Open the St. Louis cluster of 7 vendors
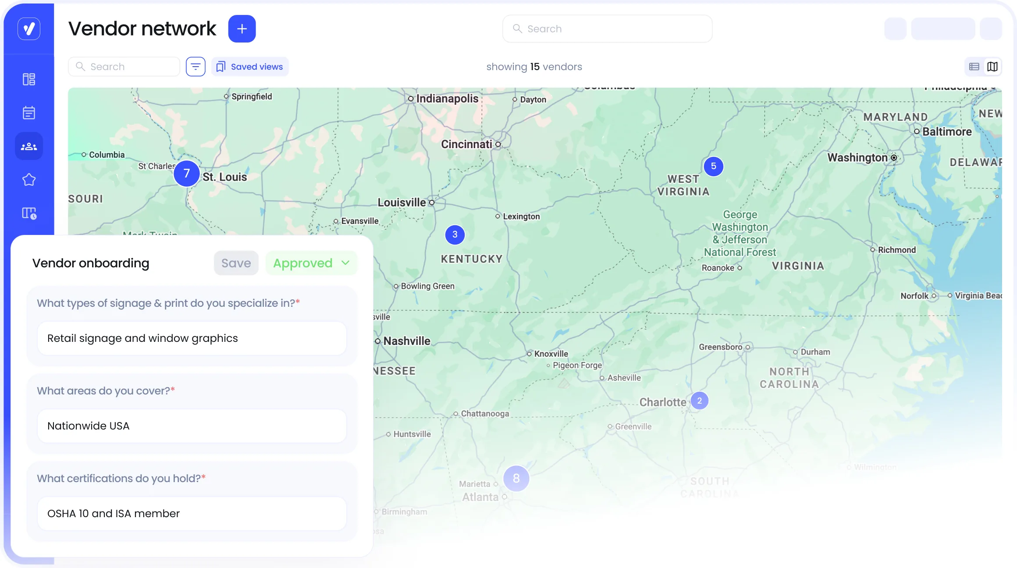Viewport: 1017px width, 568px height. pos(187,174)
